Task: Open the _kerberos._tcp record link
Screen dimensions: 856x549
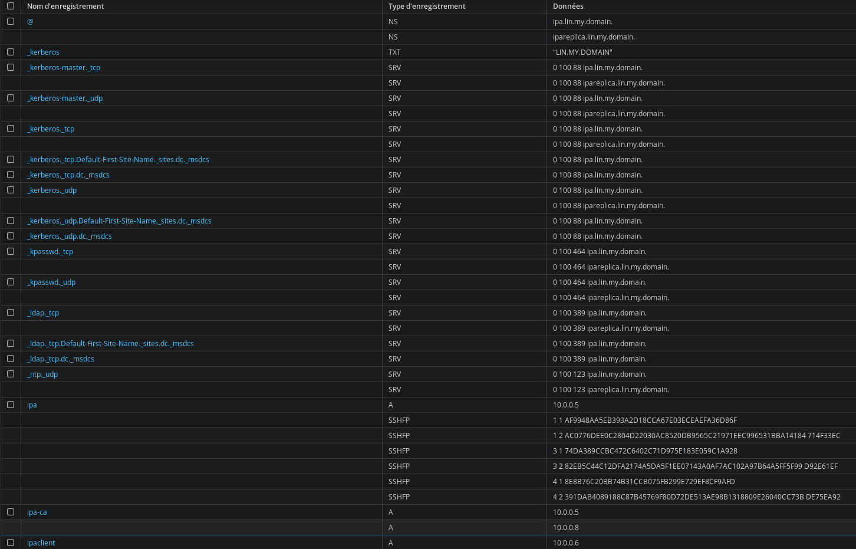Action: click(51, 129)
